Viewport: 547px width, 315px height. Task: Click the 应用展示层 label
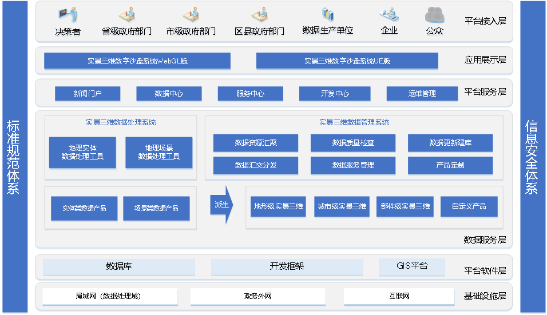pyautogui.click(x=485, y=60)
